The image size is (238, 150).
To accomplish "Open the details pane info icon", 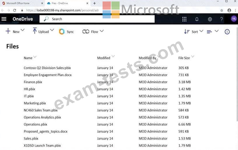I will pos(227,32).
